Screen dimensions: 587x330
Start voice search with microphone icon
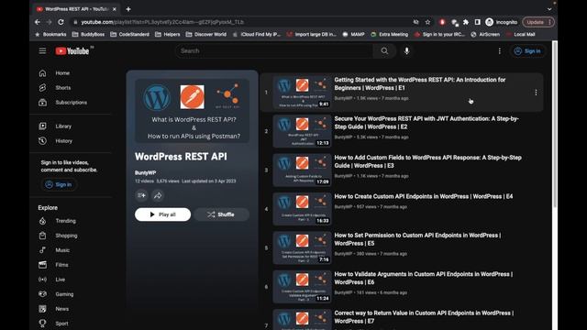(407, 51)
